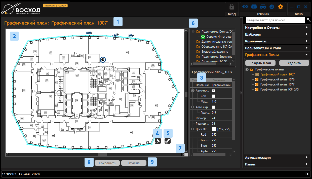Select the car mode icon
Viewport: 312px width, 179px height.
263,7
